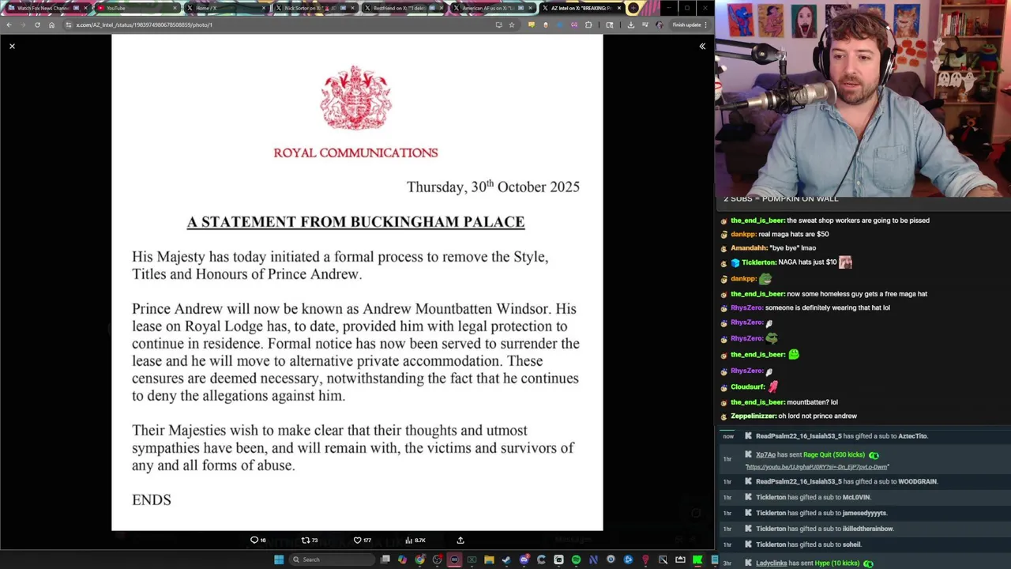Open Task View on taskbar
The image size is (1011, 569).
point(385,560)
